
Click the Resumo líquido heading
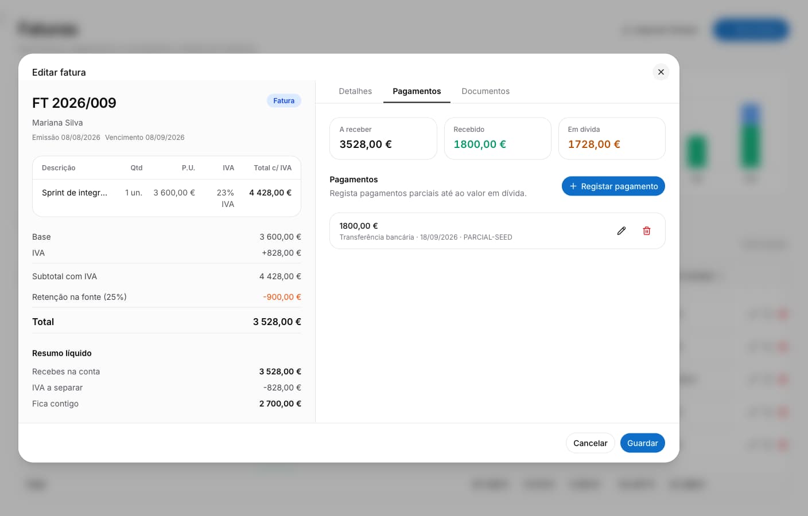[62, 353]
